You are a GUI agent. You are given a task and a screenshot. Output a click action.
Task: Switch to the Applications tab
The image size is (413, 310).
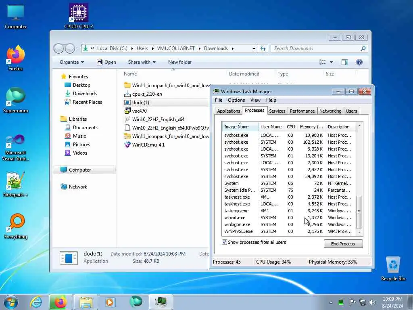228,111
